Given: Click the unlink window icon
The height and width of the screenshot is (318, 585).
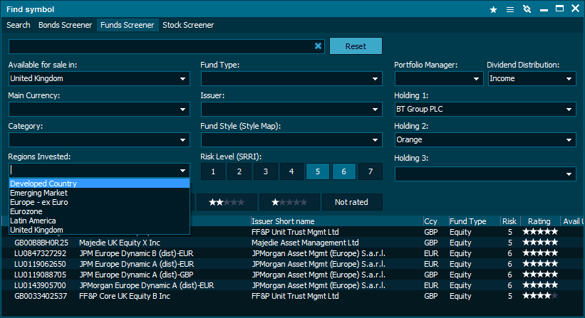Looking at the screenshot, I should coord(527,9).
